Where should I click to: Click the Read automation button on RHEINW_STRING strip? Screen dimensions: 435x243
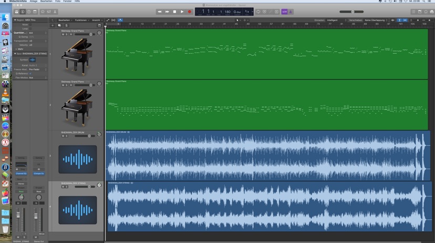(21, 191)
